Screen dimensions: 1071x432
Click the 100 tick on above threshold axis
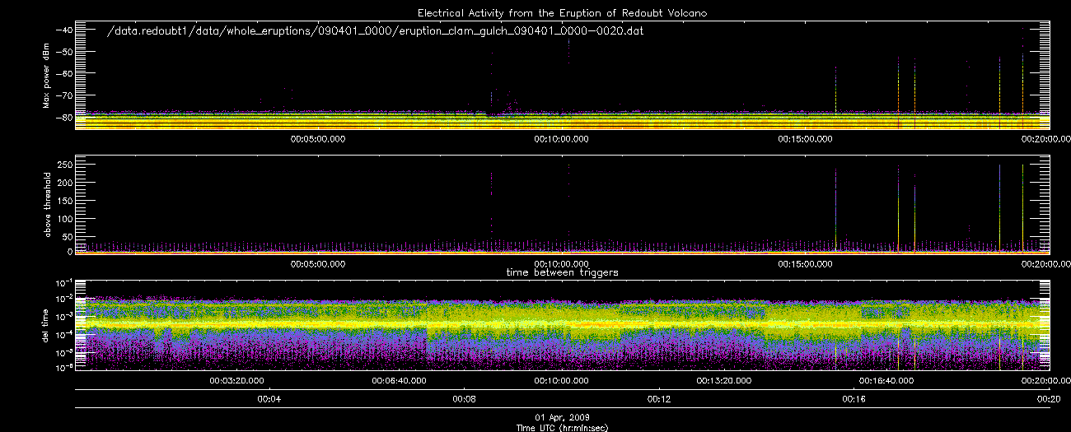(64, 218)
